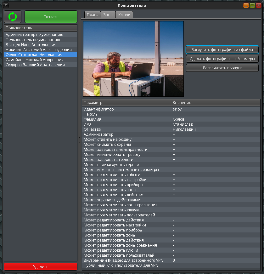This screenshot has height=274, width=264.
Task: Open the Права tab
Action: click(92, 15)
